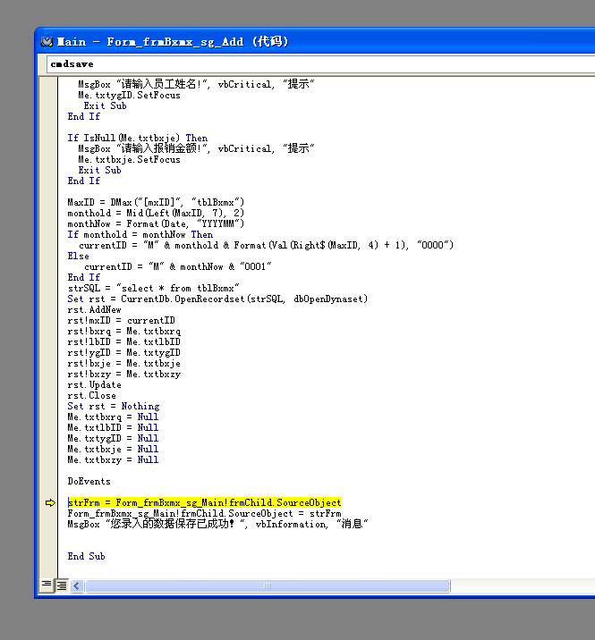Click the horizontal scrollbar left arrow

click(x=77, y=586)
